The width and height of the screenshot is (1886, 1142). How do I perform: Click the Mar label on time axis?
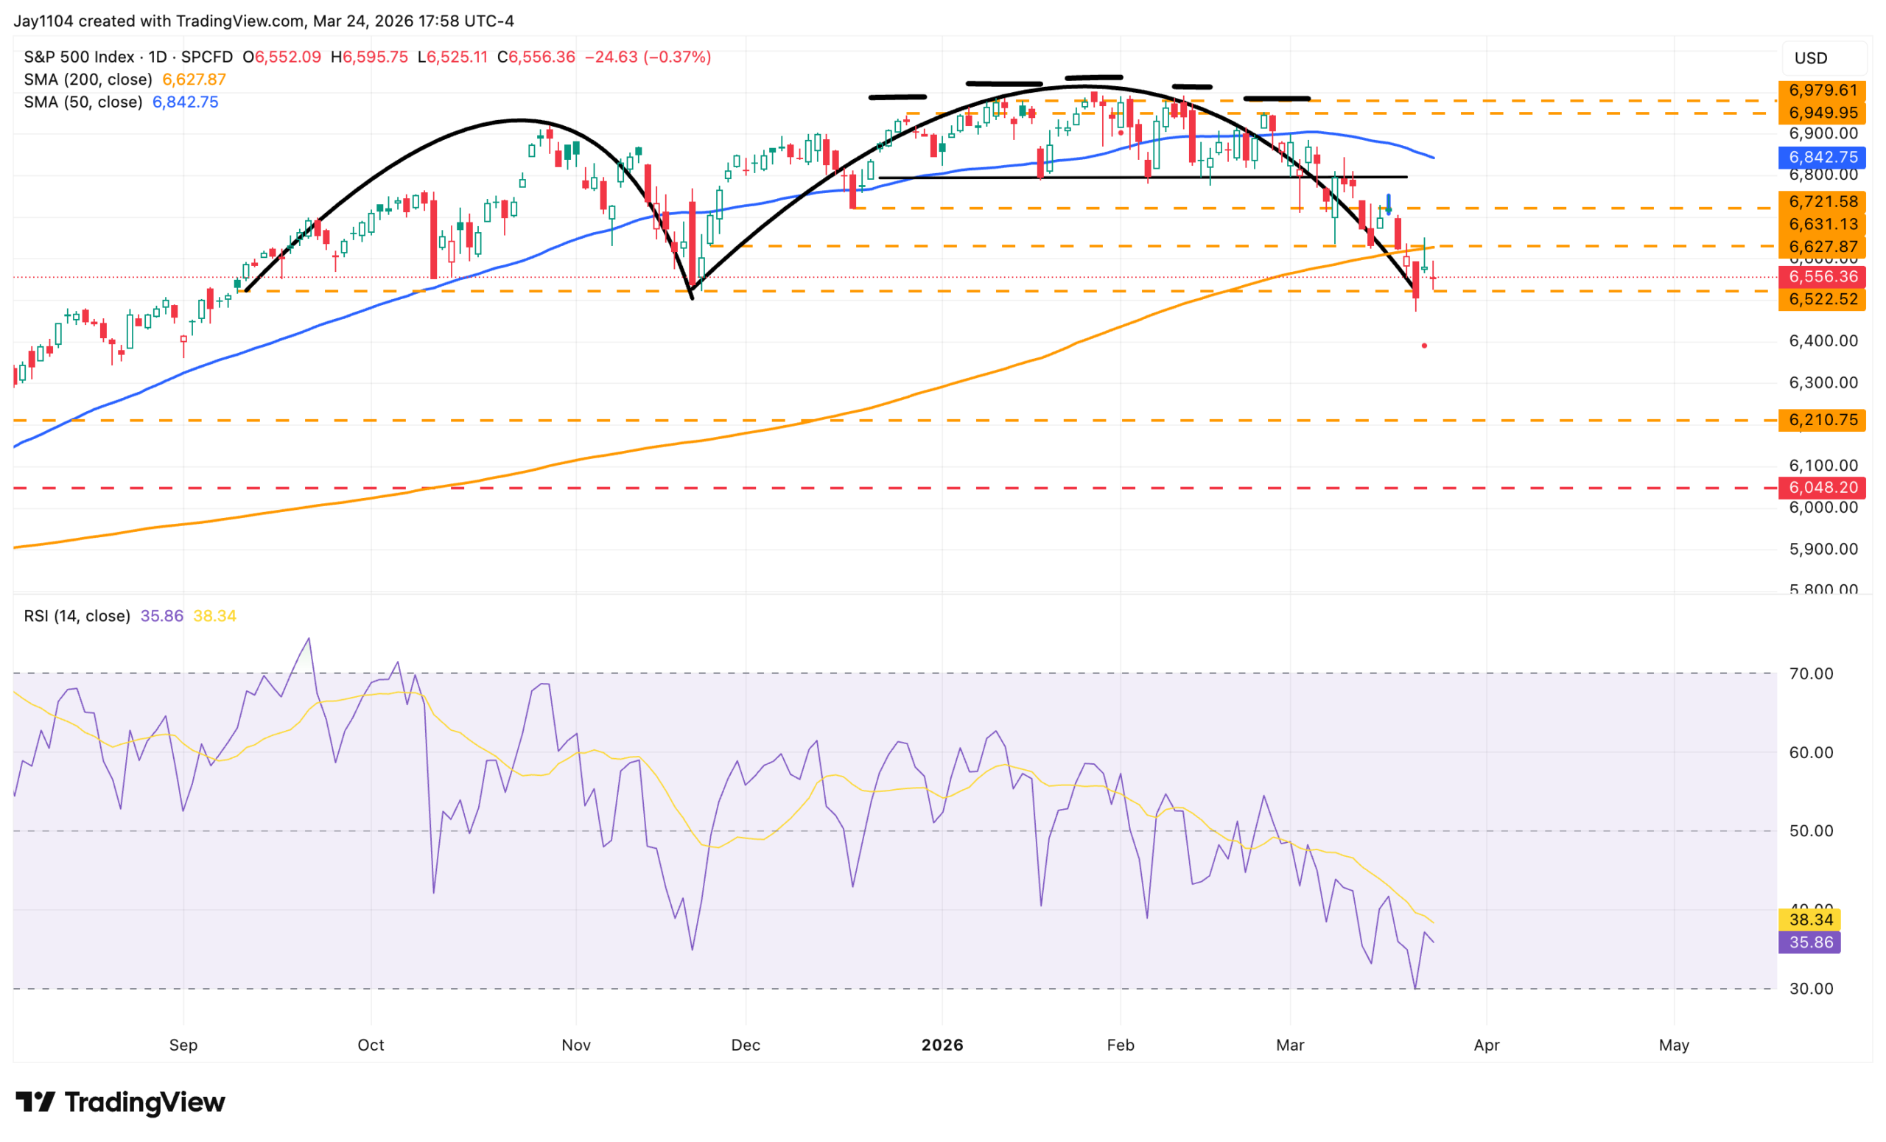click(1291, 1045)
